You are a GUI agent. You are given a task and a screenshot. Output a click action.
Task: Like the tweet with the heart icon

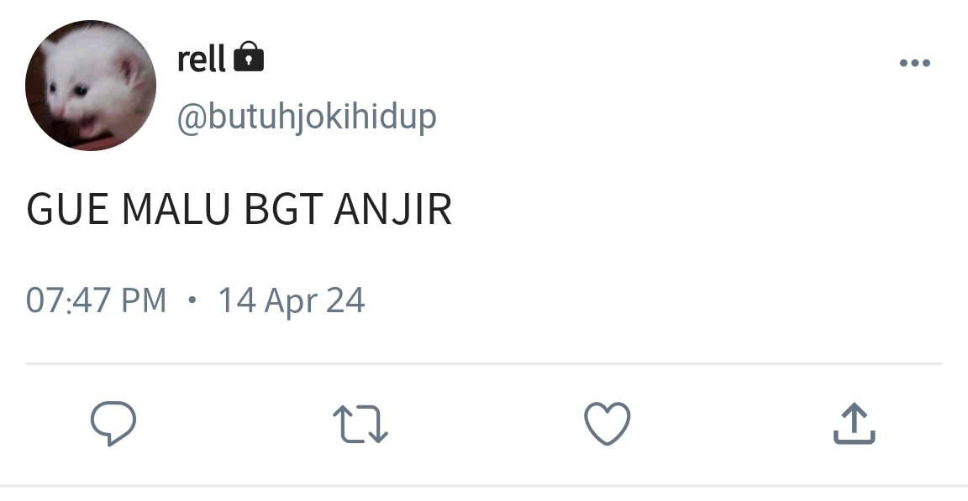tap(608, 423)
